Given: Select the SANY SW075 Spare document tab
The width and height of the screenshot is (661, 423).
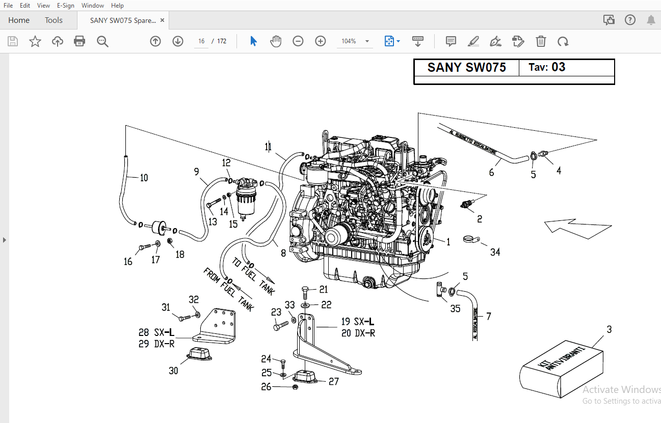Looking at the screenshot, I should click(122, 20).
